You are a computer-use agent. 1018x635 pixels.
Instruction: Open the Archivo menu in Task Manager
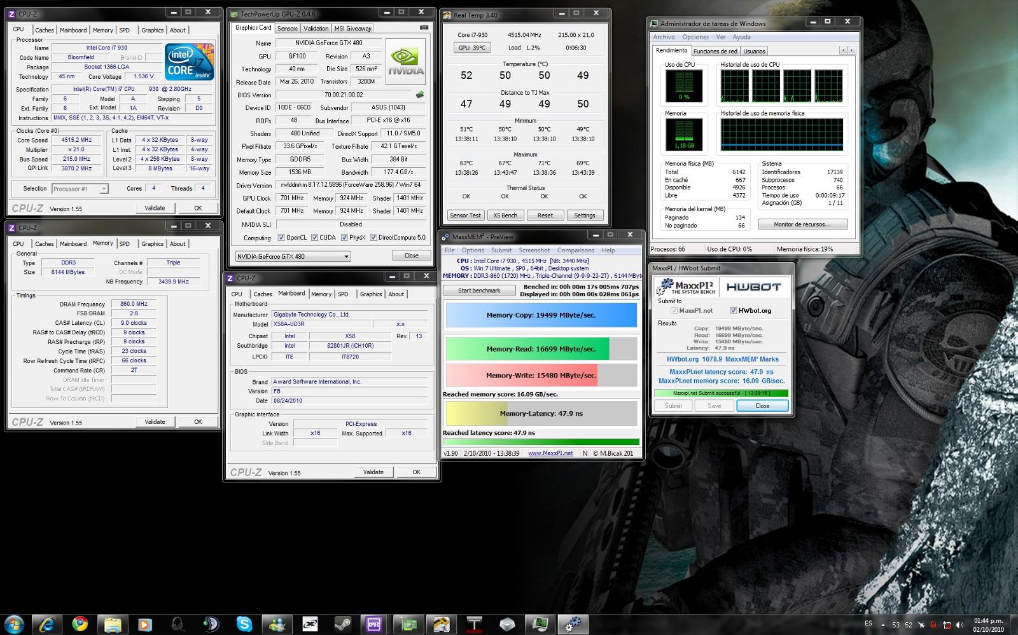[664, 37]
